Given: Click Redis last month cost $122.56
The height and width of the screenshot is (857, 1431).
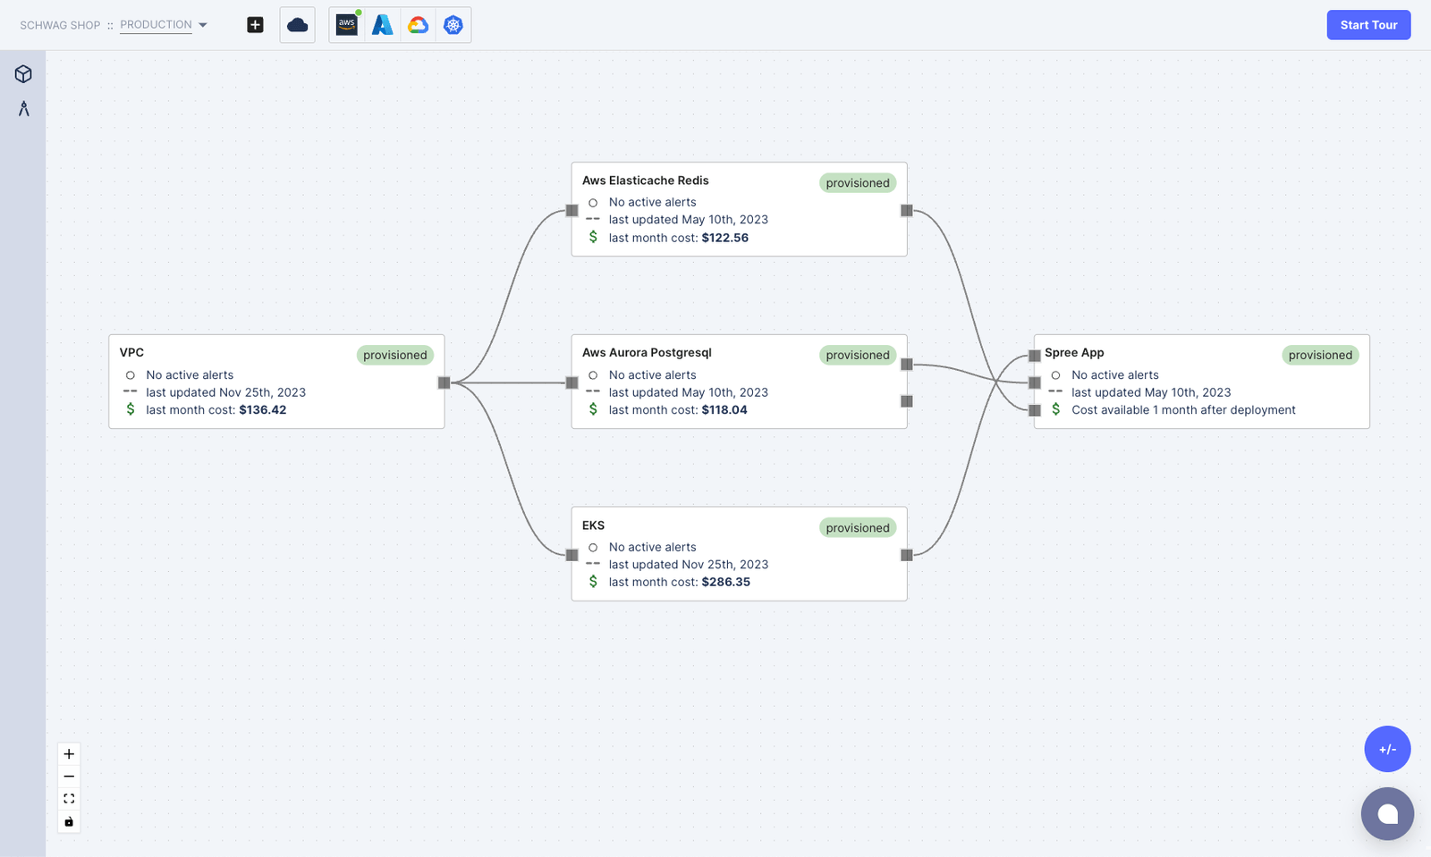Looking at the screenshot, I should 679,238.
